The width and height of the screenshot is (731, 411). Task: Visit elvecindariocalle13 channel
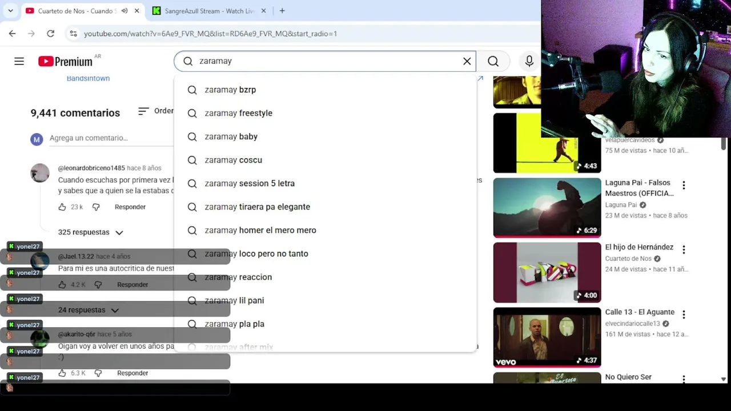click(x=633, y=324)
